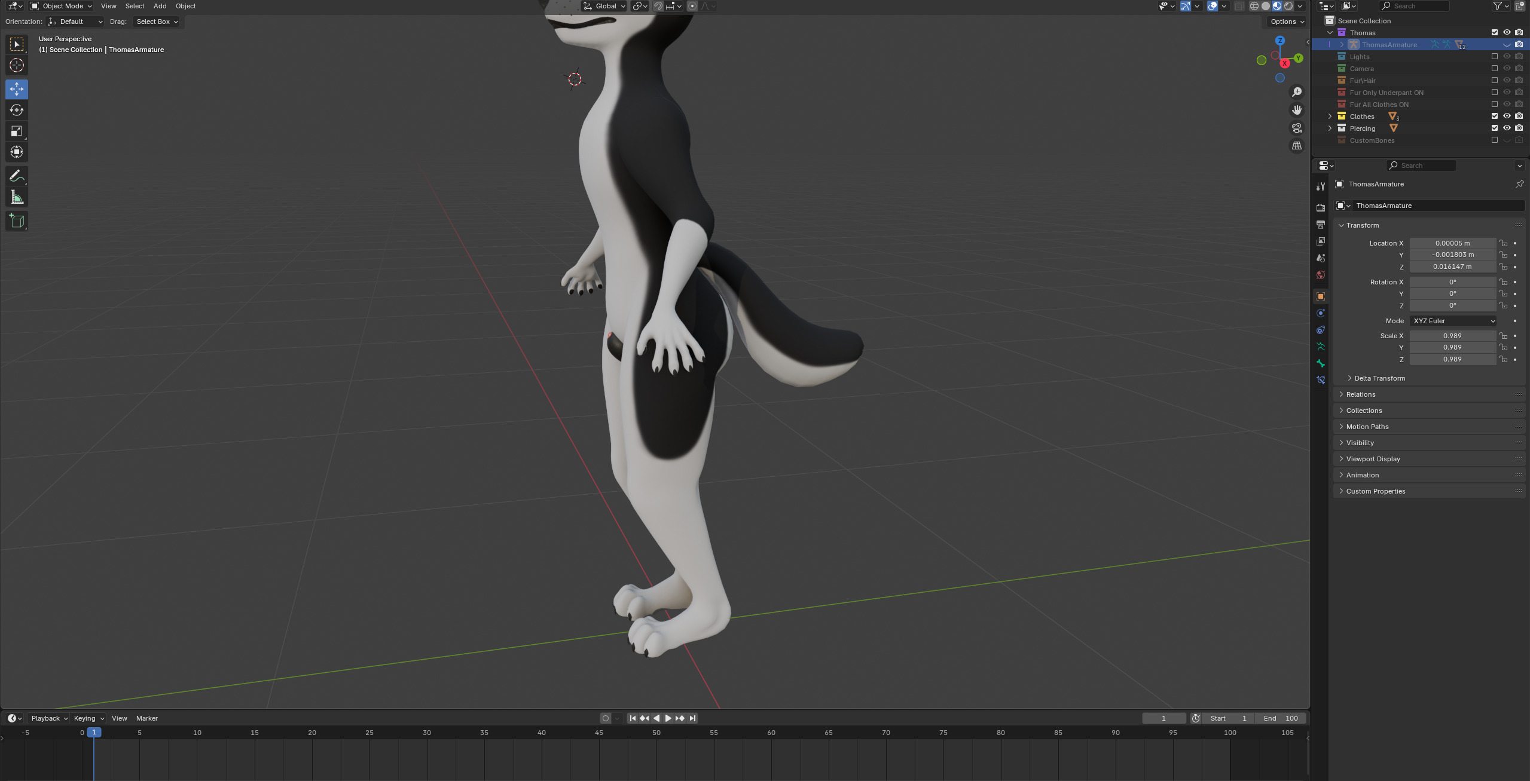Activate the Cursor tool
Image resolution: width=1530 pixels, height=781 pixels.
click(x=17, y=65)
